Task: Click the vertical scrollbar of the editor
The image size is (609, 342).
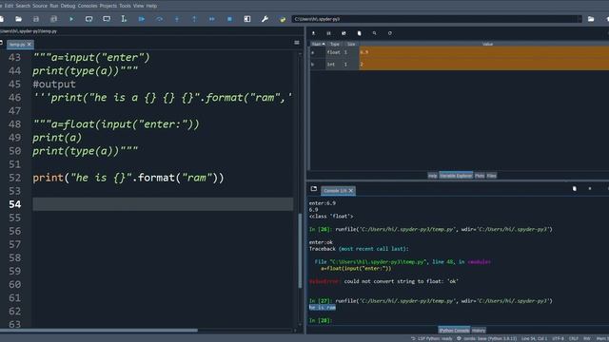Action: [x=300, y=251]
